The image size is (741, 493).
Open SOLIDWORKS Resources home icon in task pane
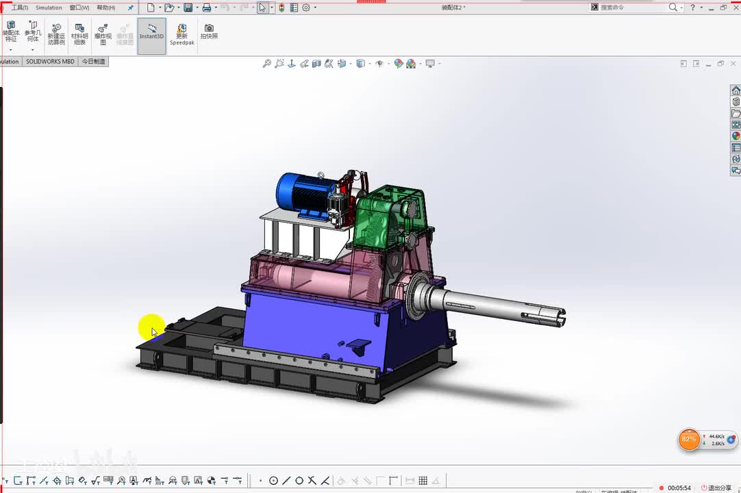point(736,90)
